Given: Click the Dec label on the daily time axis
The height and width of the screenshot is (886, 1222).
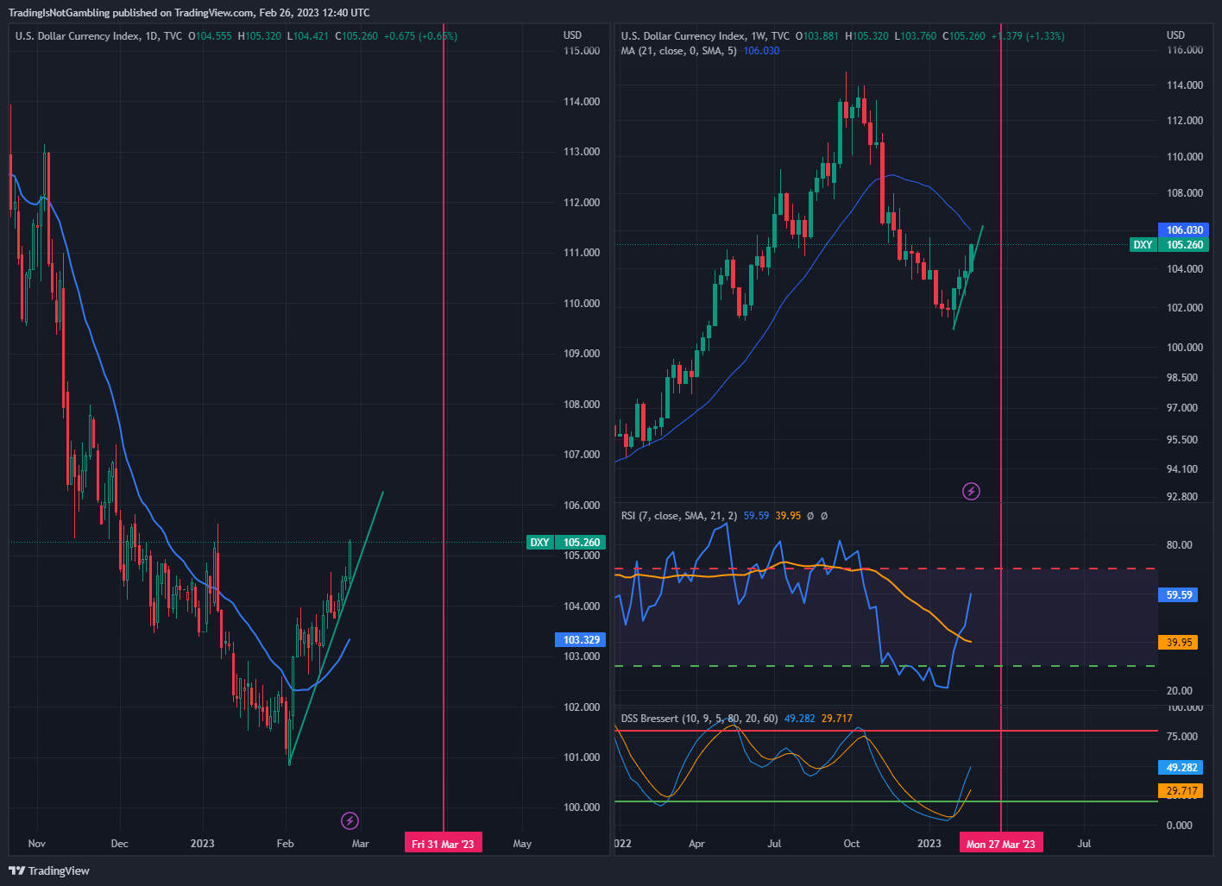Looking at the screenshot, I should tap(119, 844).
